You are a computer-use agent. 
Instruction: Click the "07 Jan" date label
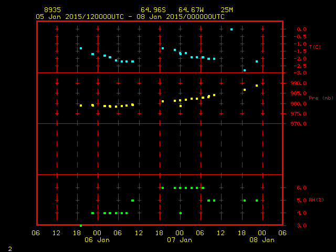[180, 240]
